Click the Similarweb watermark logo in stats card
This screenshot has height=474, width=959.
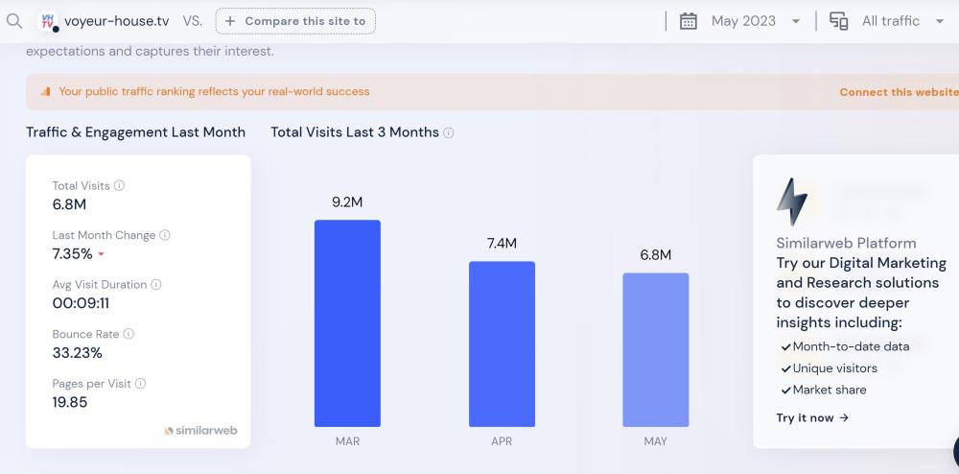pos(200,431)
